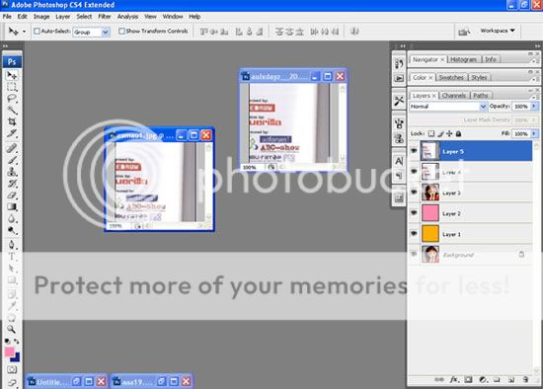Tick the Show Transform Controls checkbox
Viewport: 543px width, 389px height.
pyautogui.click(x=121, y=32)
